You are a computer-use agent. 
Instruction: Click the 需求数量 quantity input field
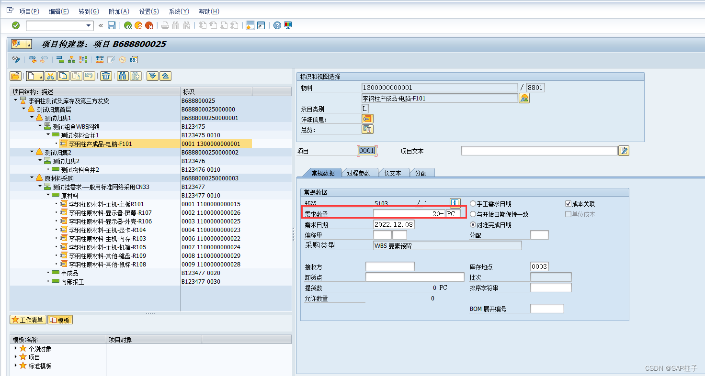tap(409, 214)
